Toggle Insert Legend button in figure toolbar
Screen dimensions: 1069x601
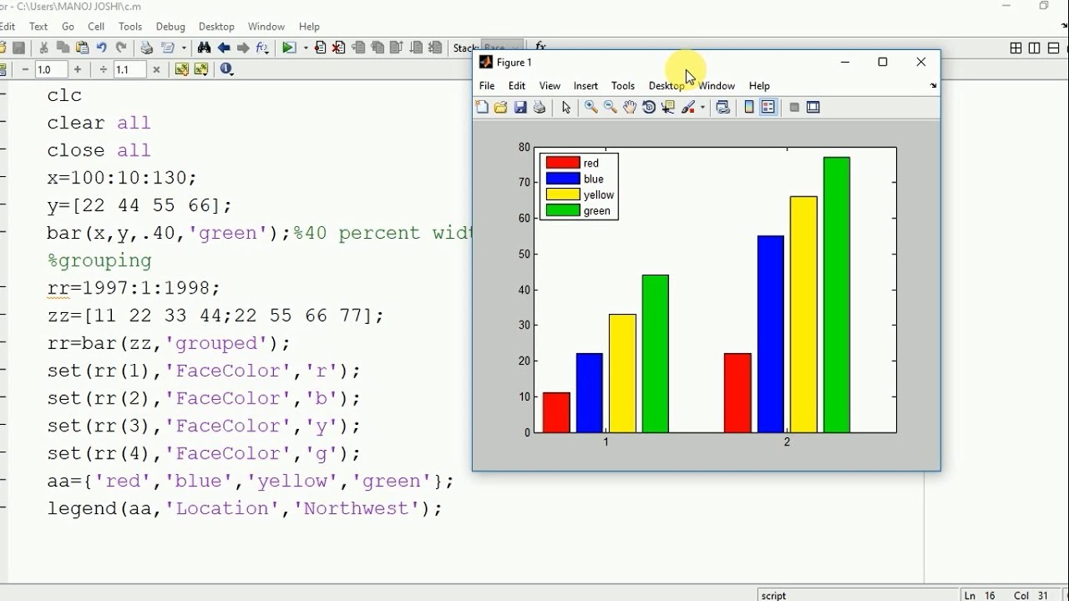[x=768, y=108]
